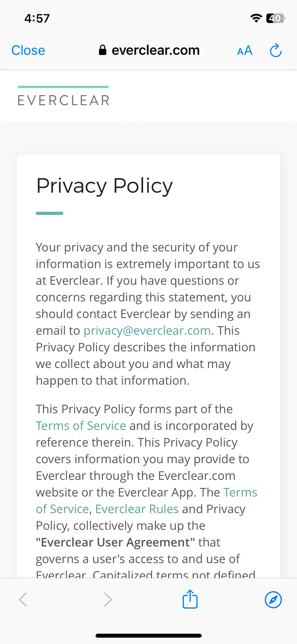Click the EVERCLEAR logo
The width and height of the screenshot is (297, 644).
[63, 96]
